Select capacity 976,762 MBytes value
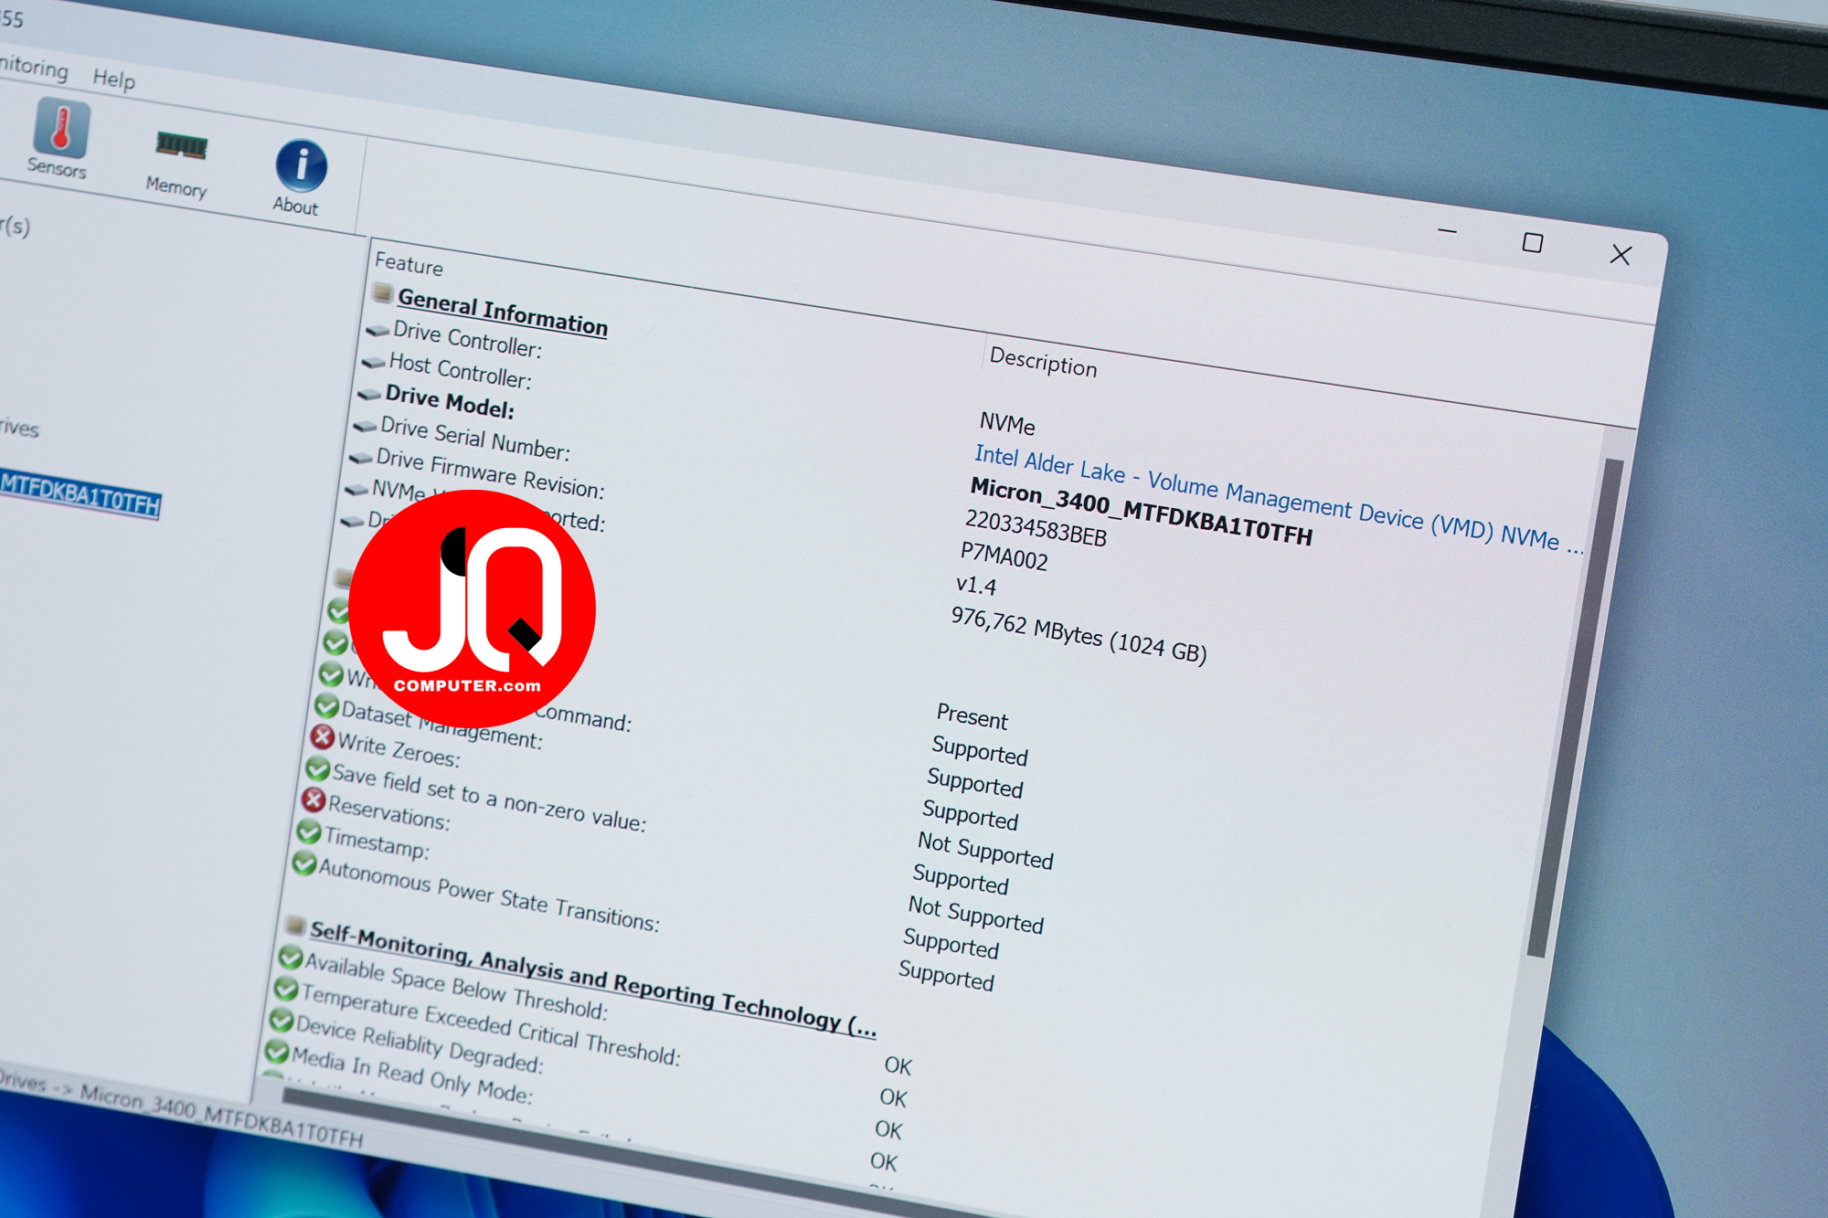1828x1218 pixels. coord(1079,634)
